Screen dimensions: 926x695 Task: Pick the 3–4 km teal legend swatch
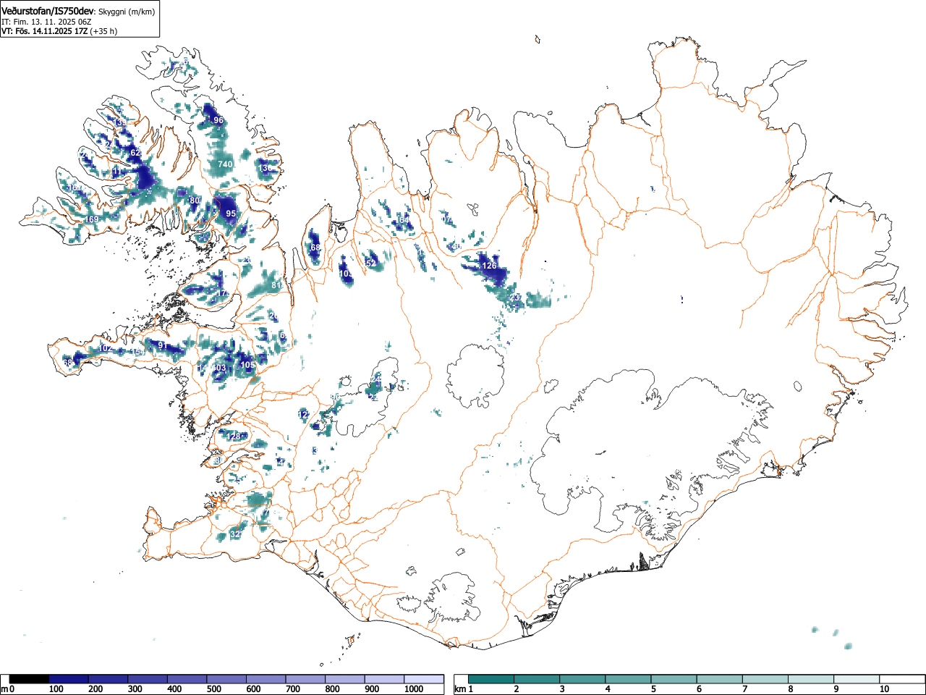[583, 679]
